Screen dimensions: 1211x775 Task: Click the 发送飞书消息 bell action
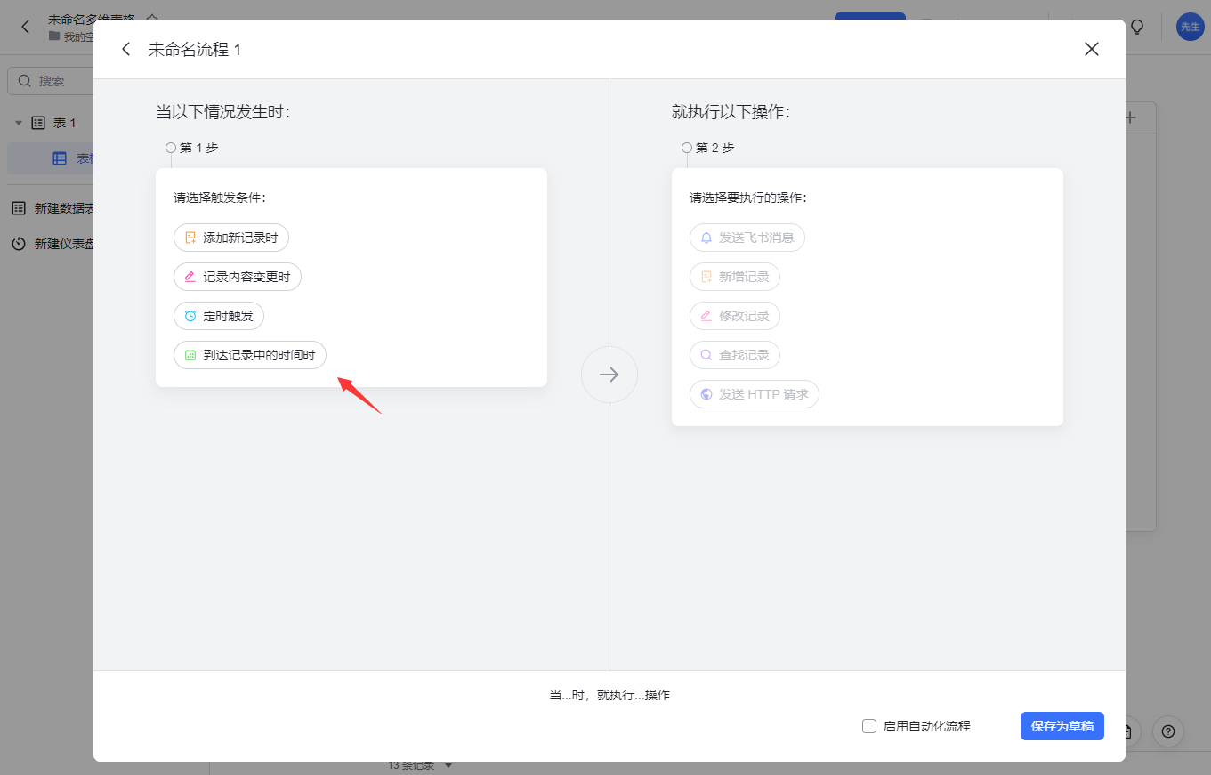pyautogui.click(x=747, y=238)
